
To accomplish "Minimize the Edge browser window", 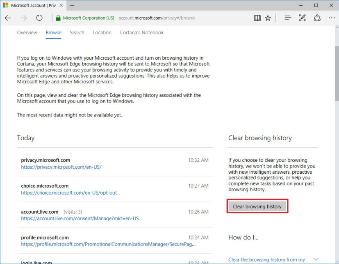I will [301, 5].
